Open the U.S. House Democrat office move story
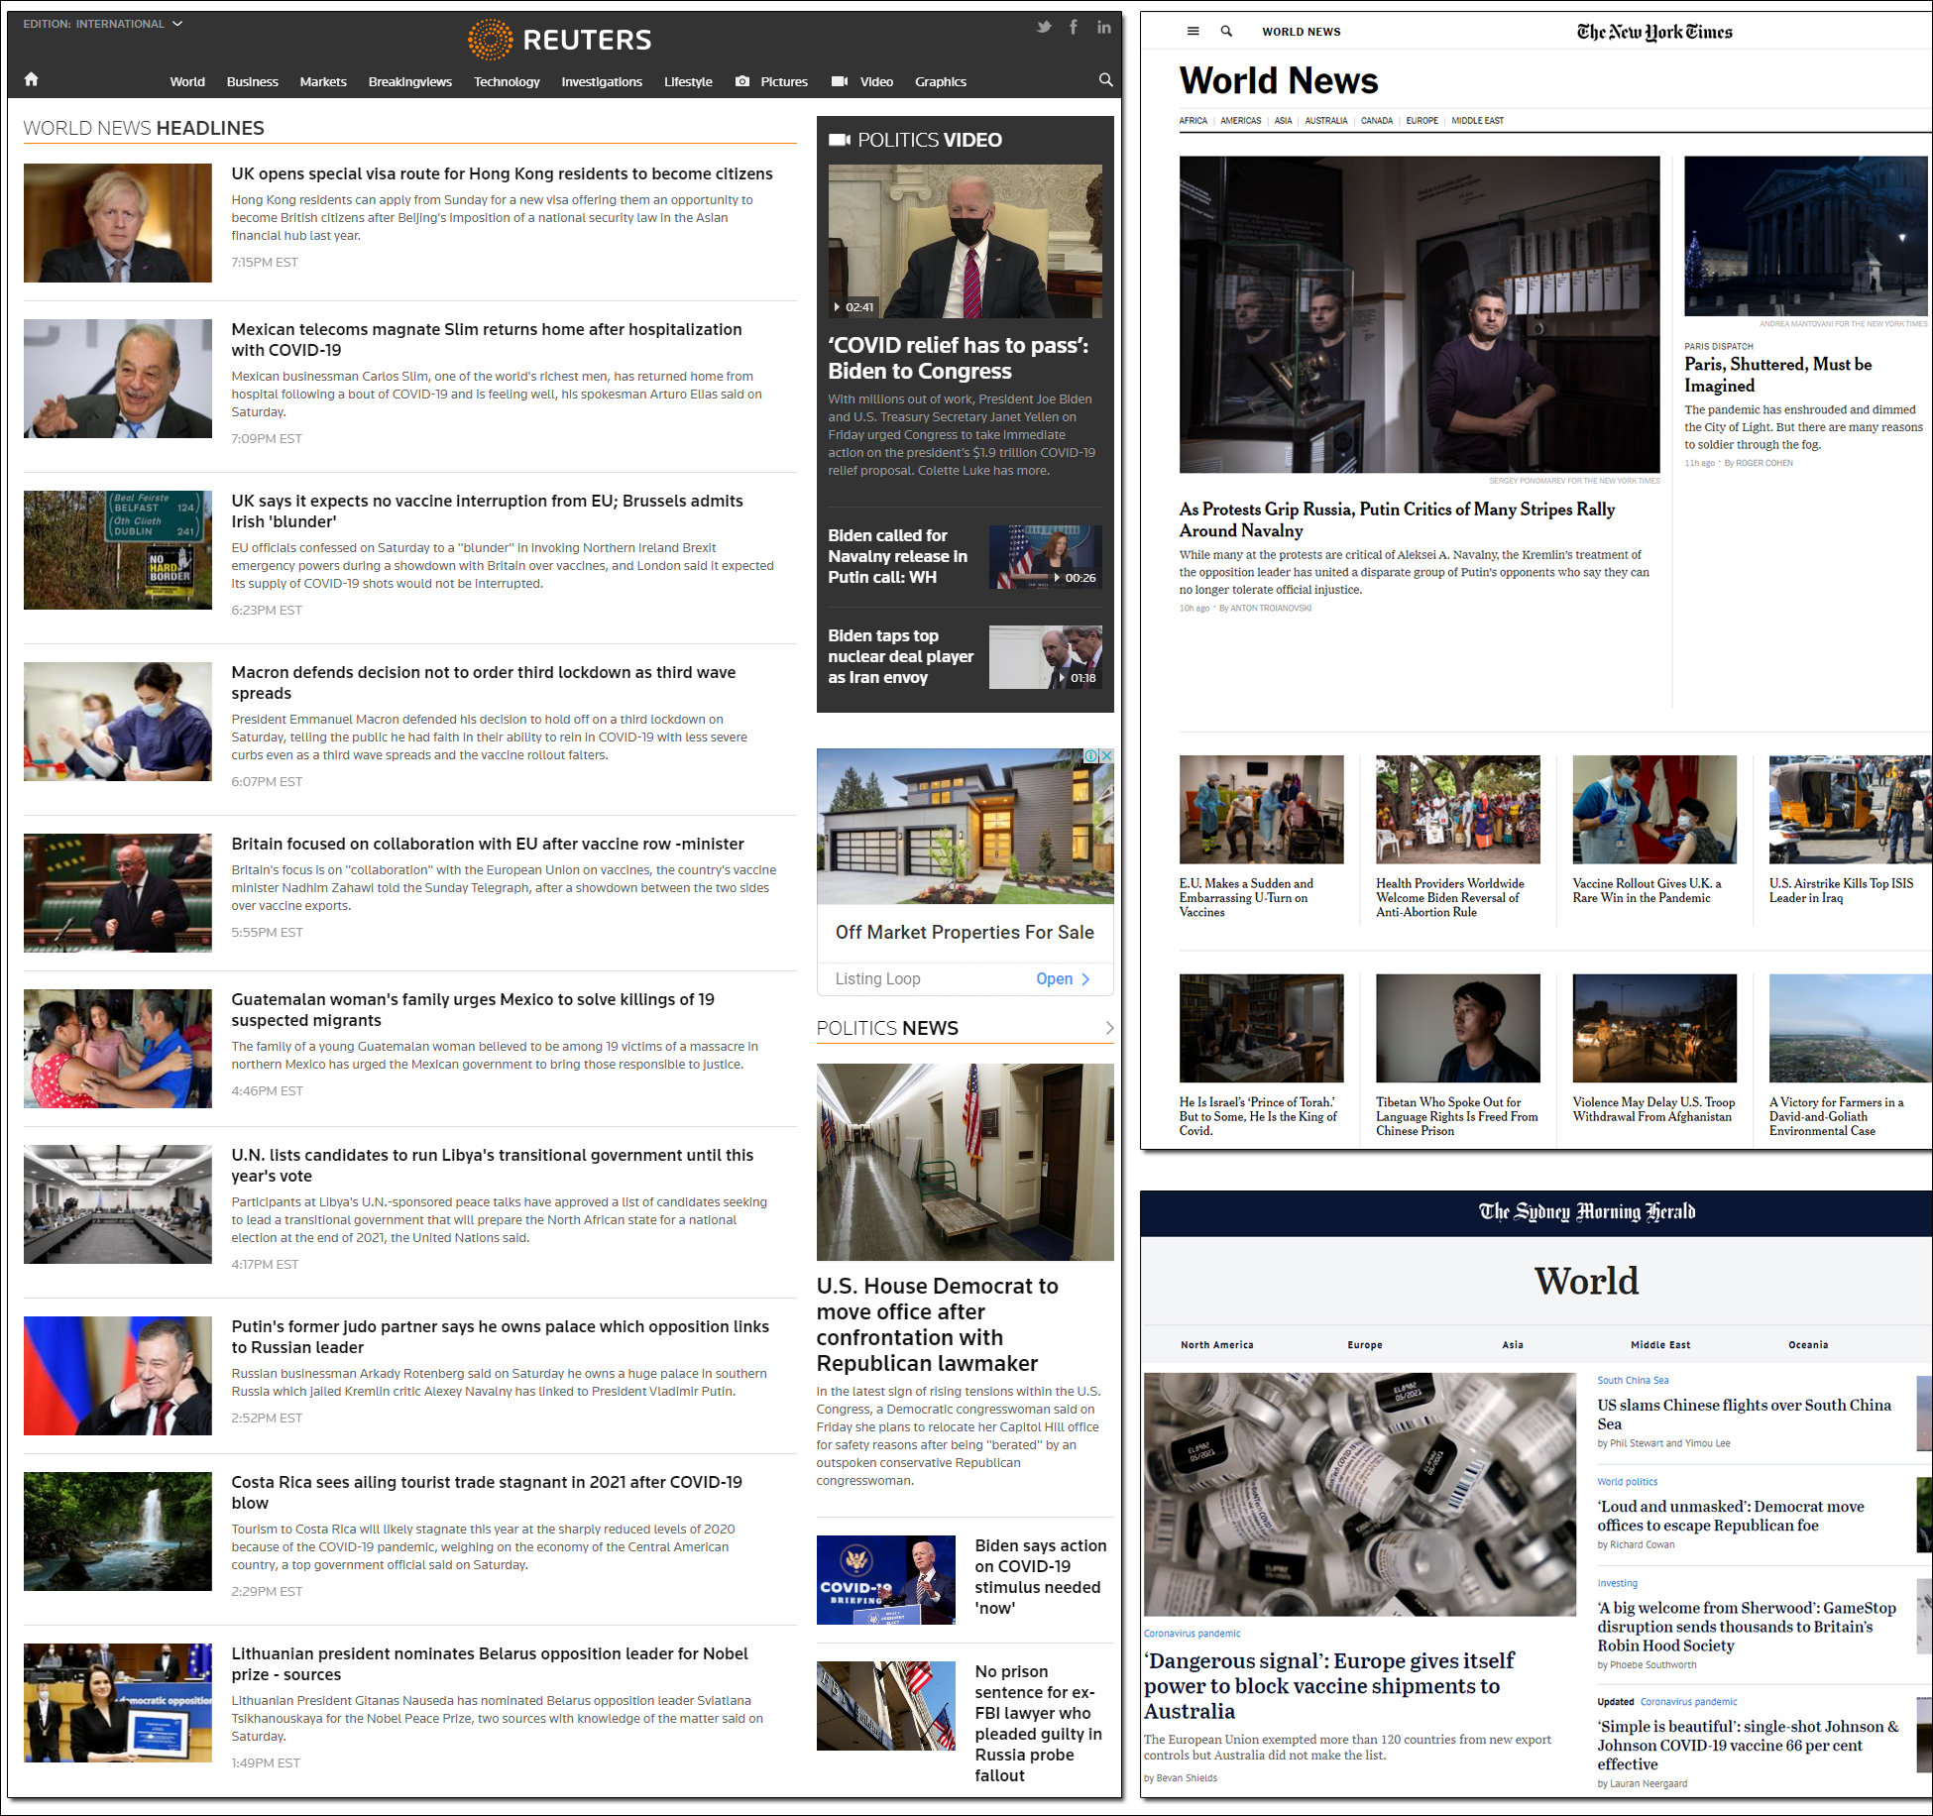Image resolution: width=1933 pixels, height=1816 pixels. tap(937, 1324)
